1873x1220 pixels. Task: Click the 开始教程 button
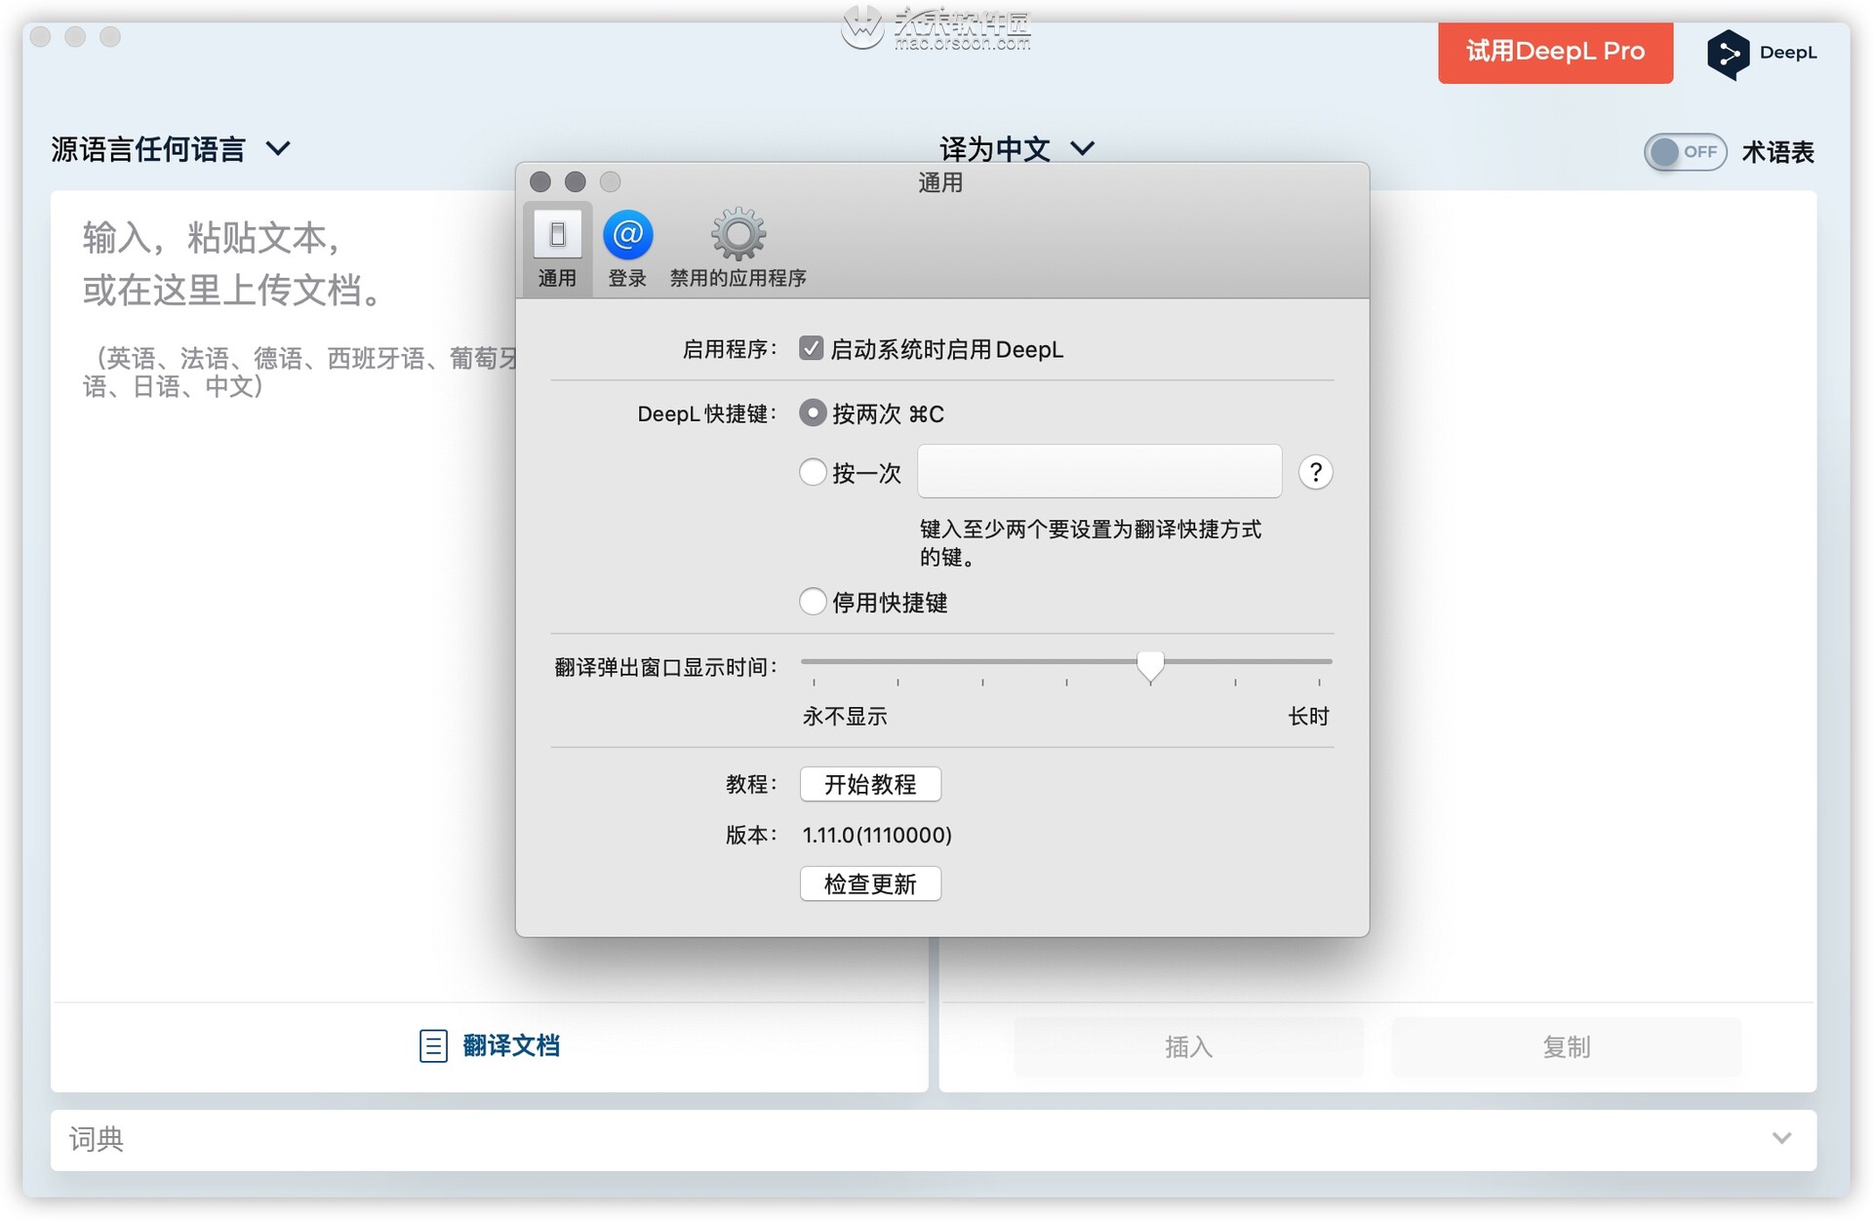(870, 784)
